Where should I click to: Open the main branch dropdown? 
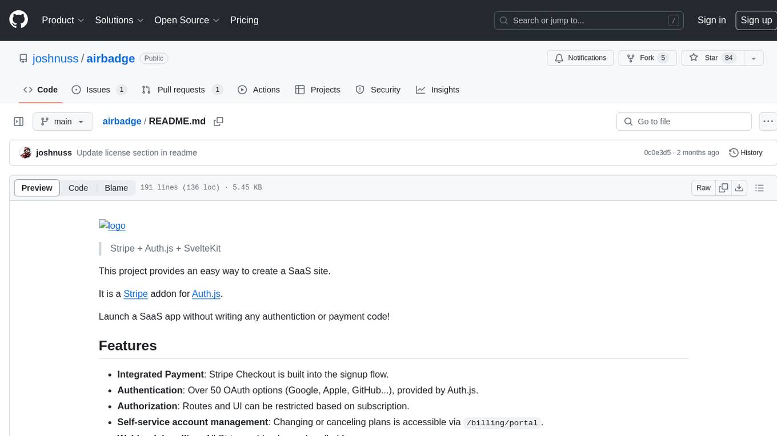pyautogui.click(x=63, y=122)
